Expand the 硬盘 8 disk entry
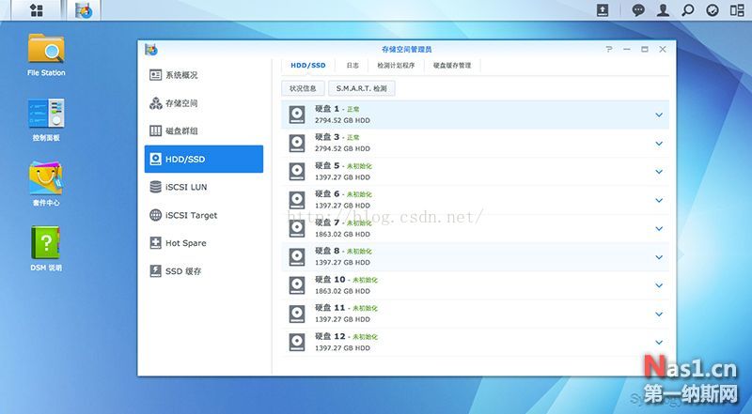The image size is (752, 414). coord(659,257)
